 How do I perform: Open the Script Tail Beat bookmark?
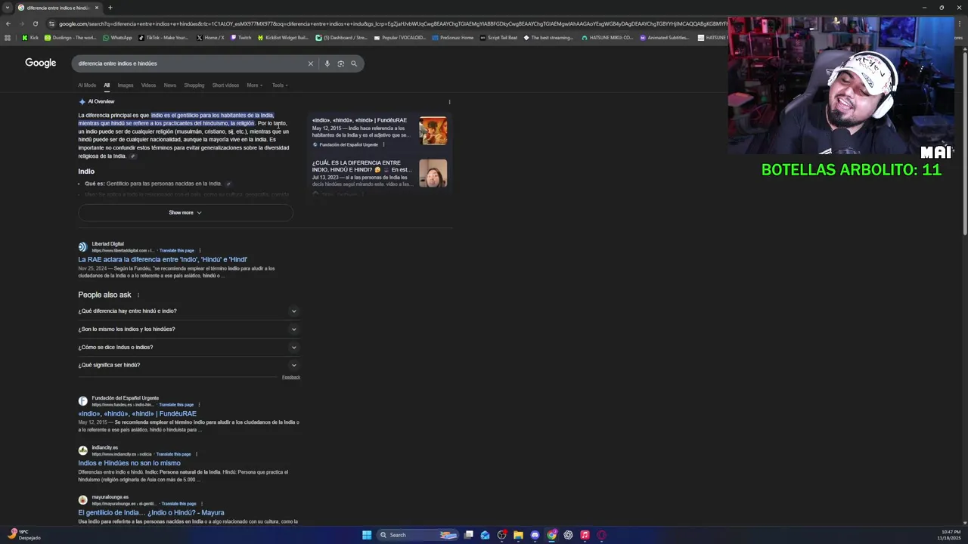click(x=498, y=37)
